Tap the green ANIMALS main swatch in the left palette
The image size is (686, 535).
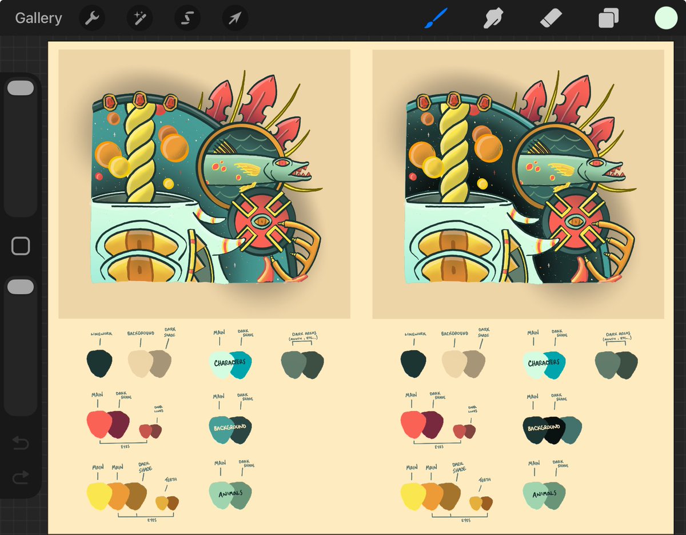(221, 494)
